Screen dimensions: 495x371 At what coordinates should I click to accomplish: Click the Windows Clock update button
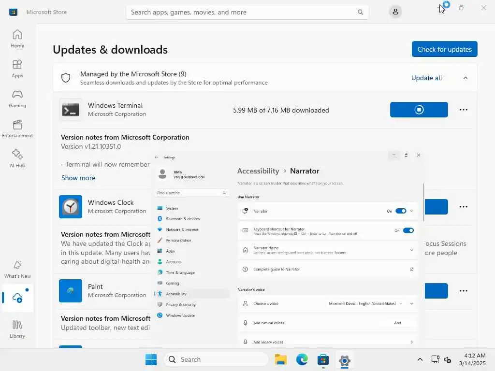436,207
